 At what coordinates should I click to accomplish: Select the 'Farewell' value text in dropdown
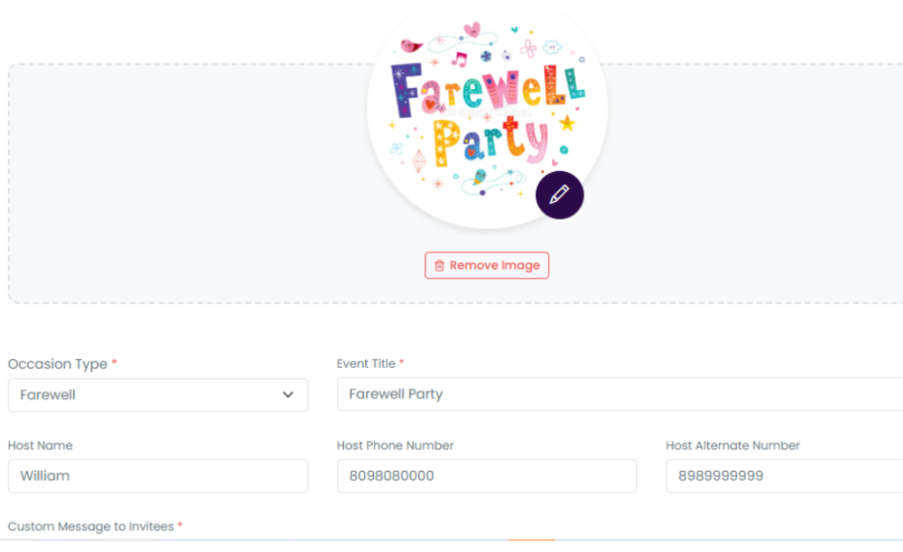click(48, 395)
